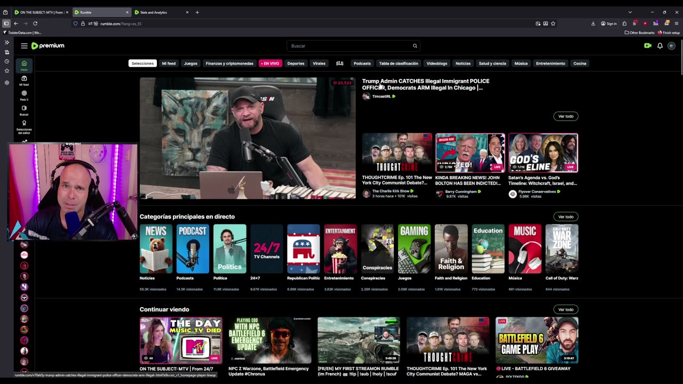Click the Rumble premium logo
Screen dimensions: 683x384
(47, 46)
